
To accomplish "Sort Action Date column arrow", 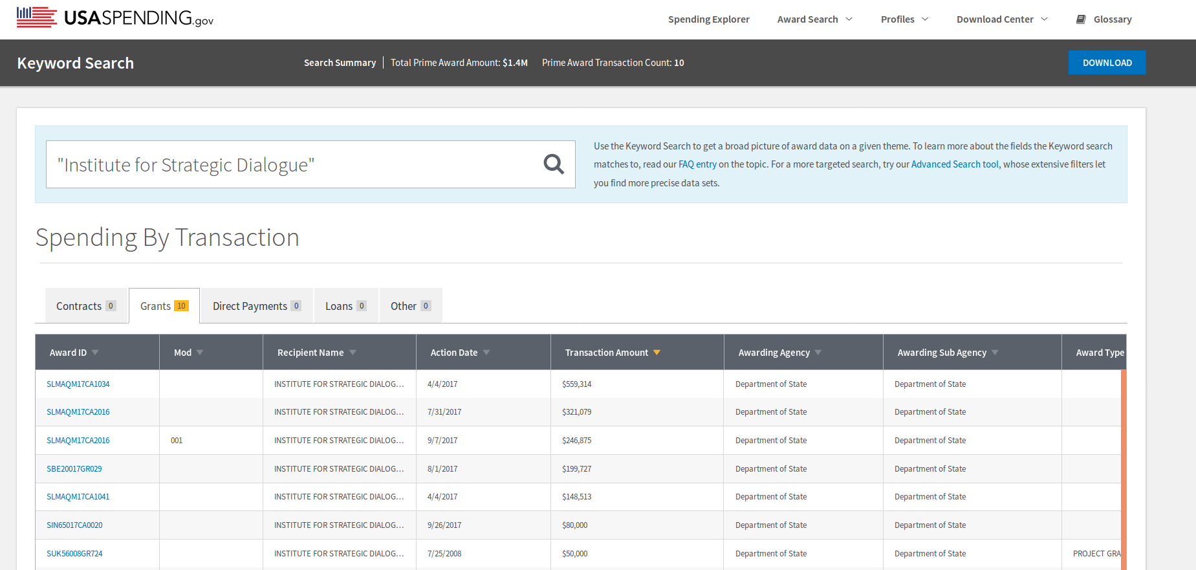I will coord(486,353).
